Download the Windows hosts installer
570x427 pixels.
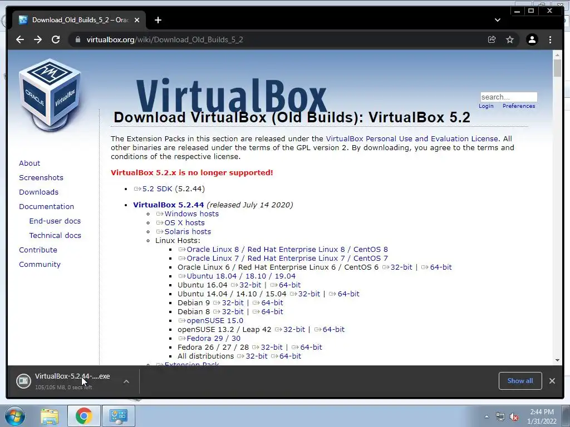pyautogui.click(x=188, y=214)
